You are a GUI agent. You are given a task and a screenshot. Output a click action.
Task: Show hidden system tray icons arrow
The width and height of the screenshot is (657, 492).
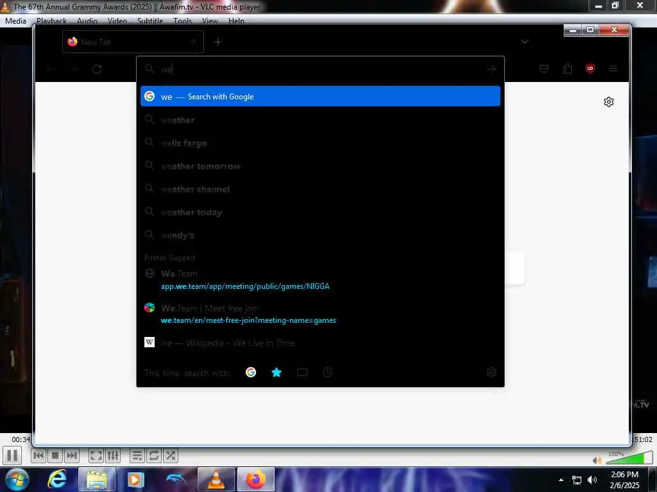pyautogui.click(x=561, y=480)
